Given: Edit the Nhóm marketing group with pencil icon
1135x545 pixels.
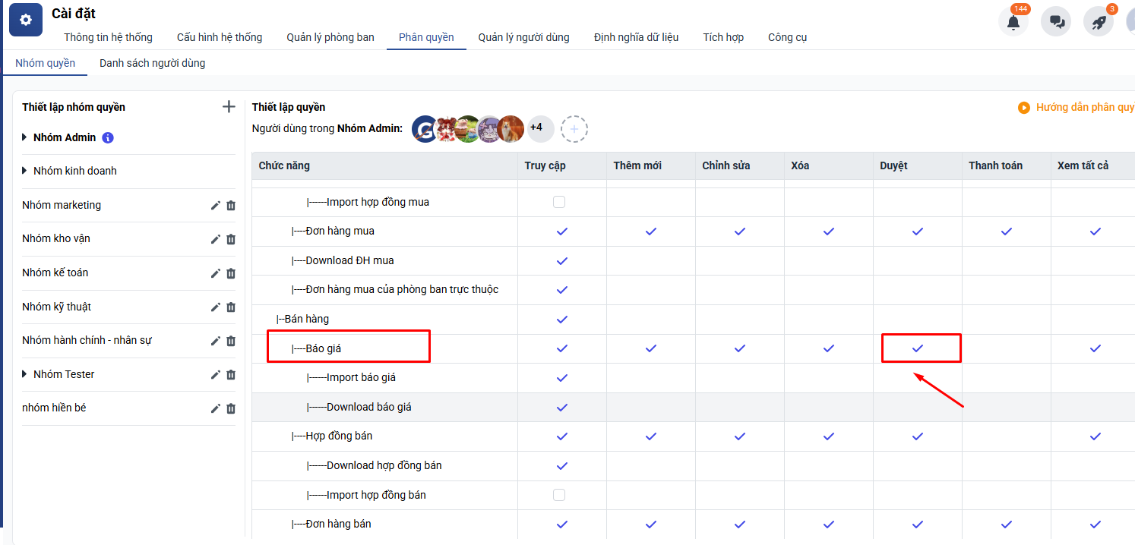Looking at the screenshot, I should coord(215,206).
